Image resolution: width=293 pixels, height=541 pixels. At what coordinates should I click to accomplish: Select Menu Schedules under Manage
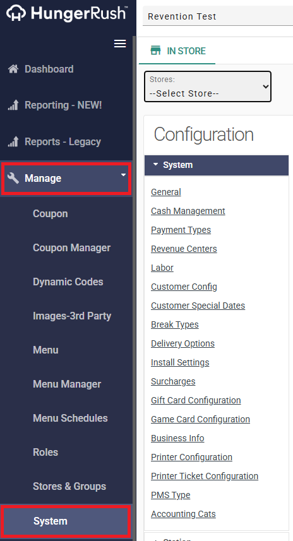70,418
